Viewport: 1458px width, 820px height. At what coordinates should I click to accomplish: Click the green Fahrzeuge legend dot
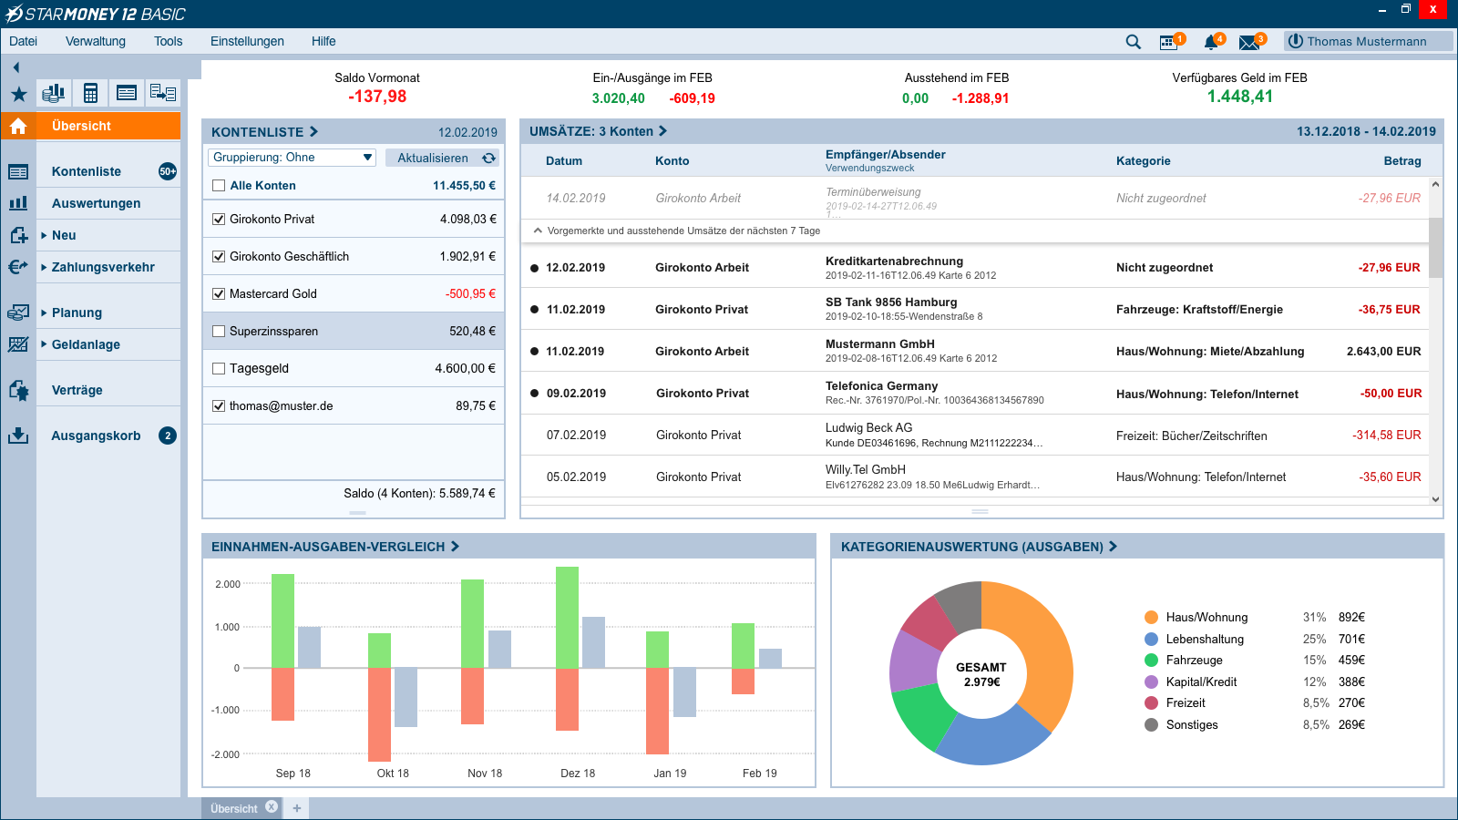[x=1151, y=660]
